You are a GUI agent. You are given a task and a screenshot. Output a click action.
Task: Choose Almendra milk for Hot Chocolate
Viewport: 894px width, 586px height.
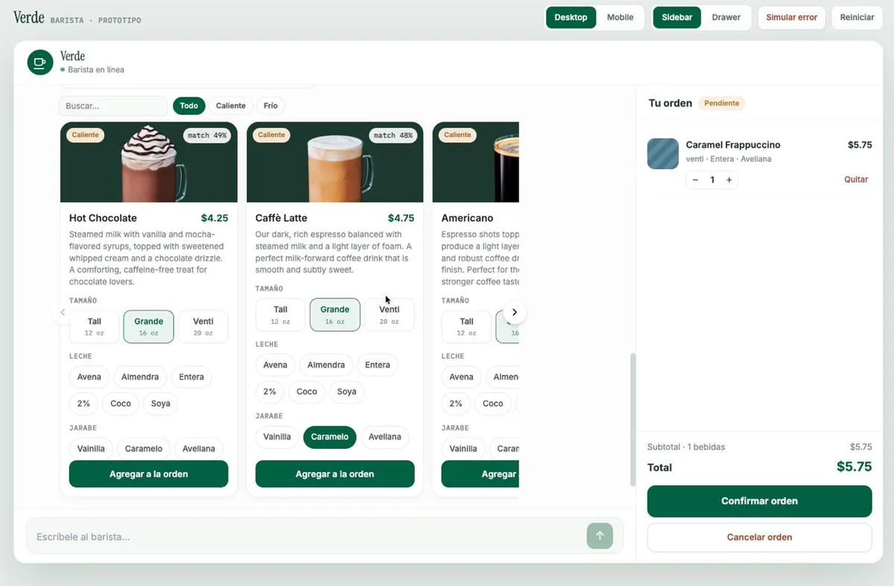[140, 377]
